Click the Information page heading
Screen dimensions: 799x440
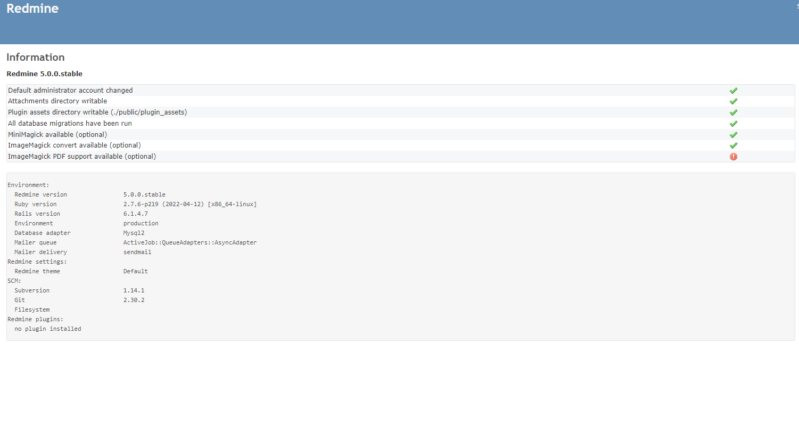point(36,57)
